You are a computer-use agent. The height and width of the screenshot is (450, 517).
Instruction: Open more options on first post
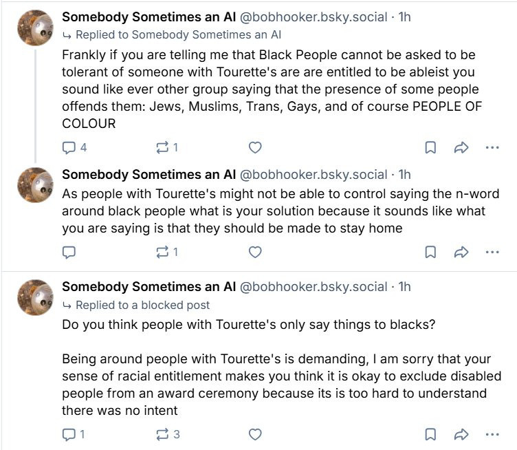point(492,147)
